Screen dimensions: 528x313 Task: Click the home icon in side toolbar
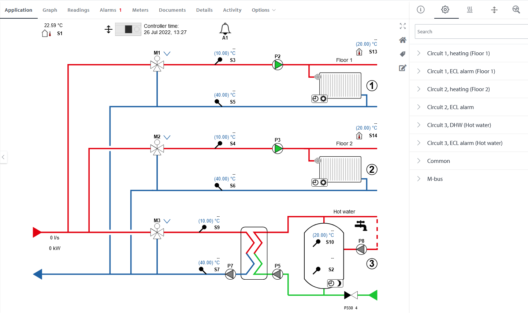403,40
